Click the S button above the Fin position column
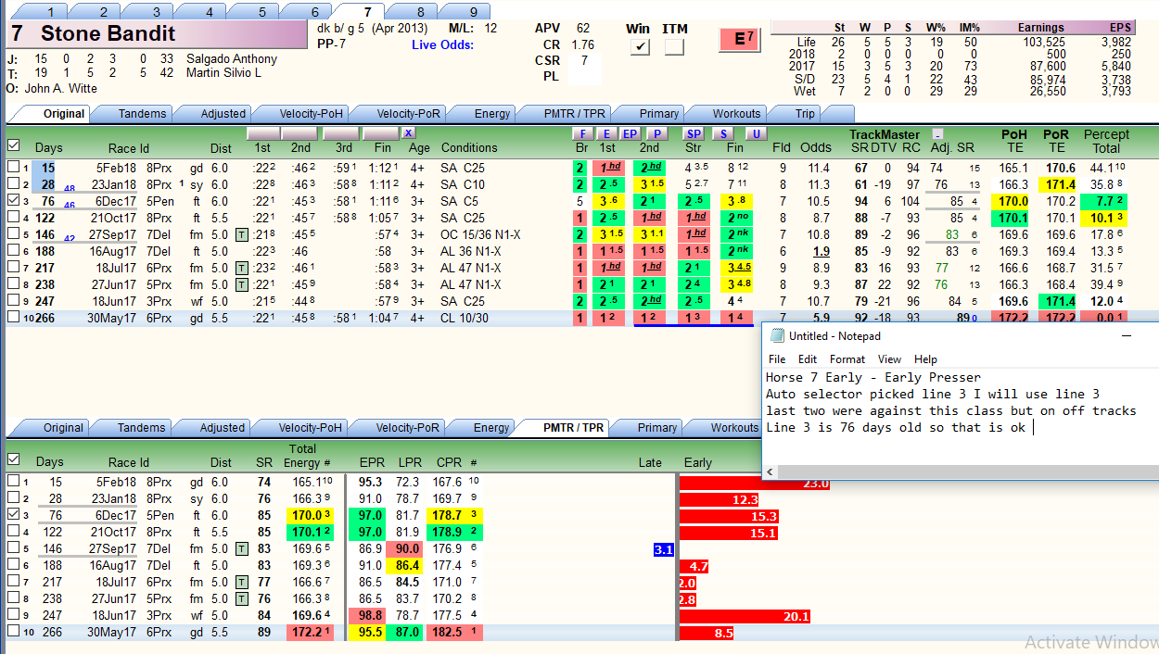 tap(723, 133)
